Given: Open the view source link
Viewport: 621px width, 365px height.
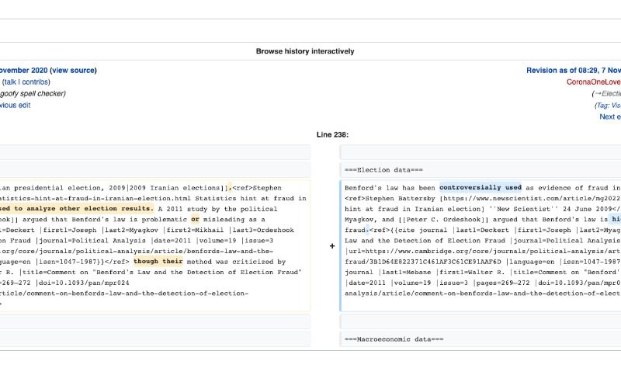Looking at the screenshot, I should point(74,70).
